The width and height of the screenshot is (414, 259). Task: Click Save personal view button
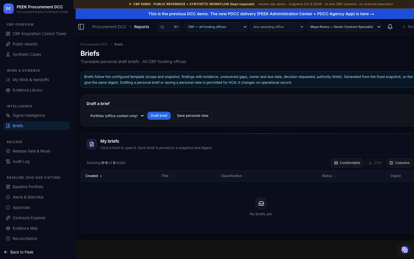click(x=193, y=116)
